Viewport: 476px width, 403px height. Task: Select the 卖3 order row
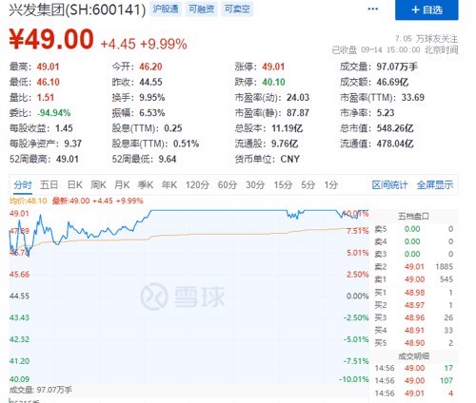pyautogui.click(x=414, y=254)
